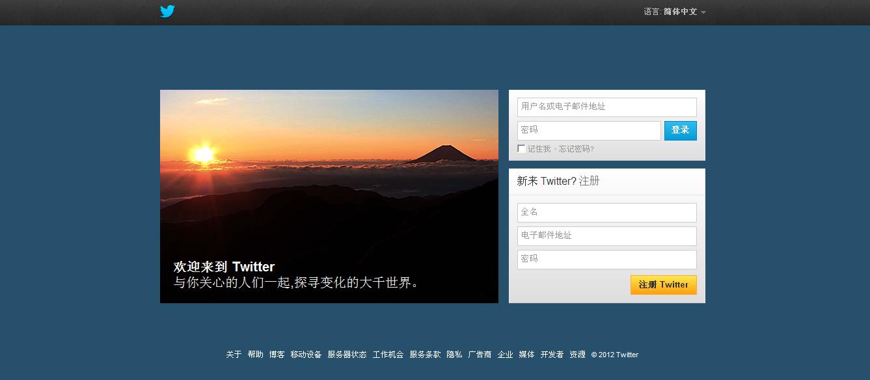Open the 广告商 footer link
This screenshot has height=380, width=870.
[480, 355]
